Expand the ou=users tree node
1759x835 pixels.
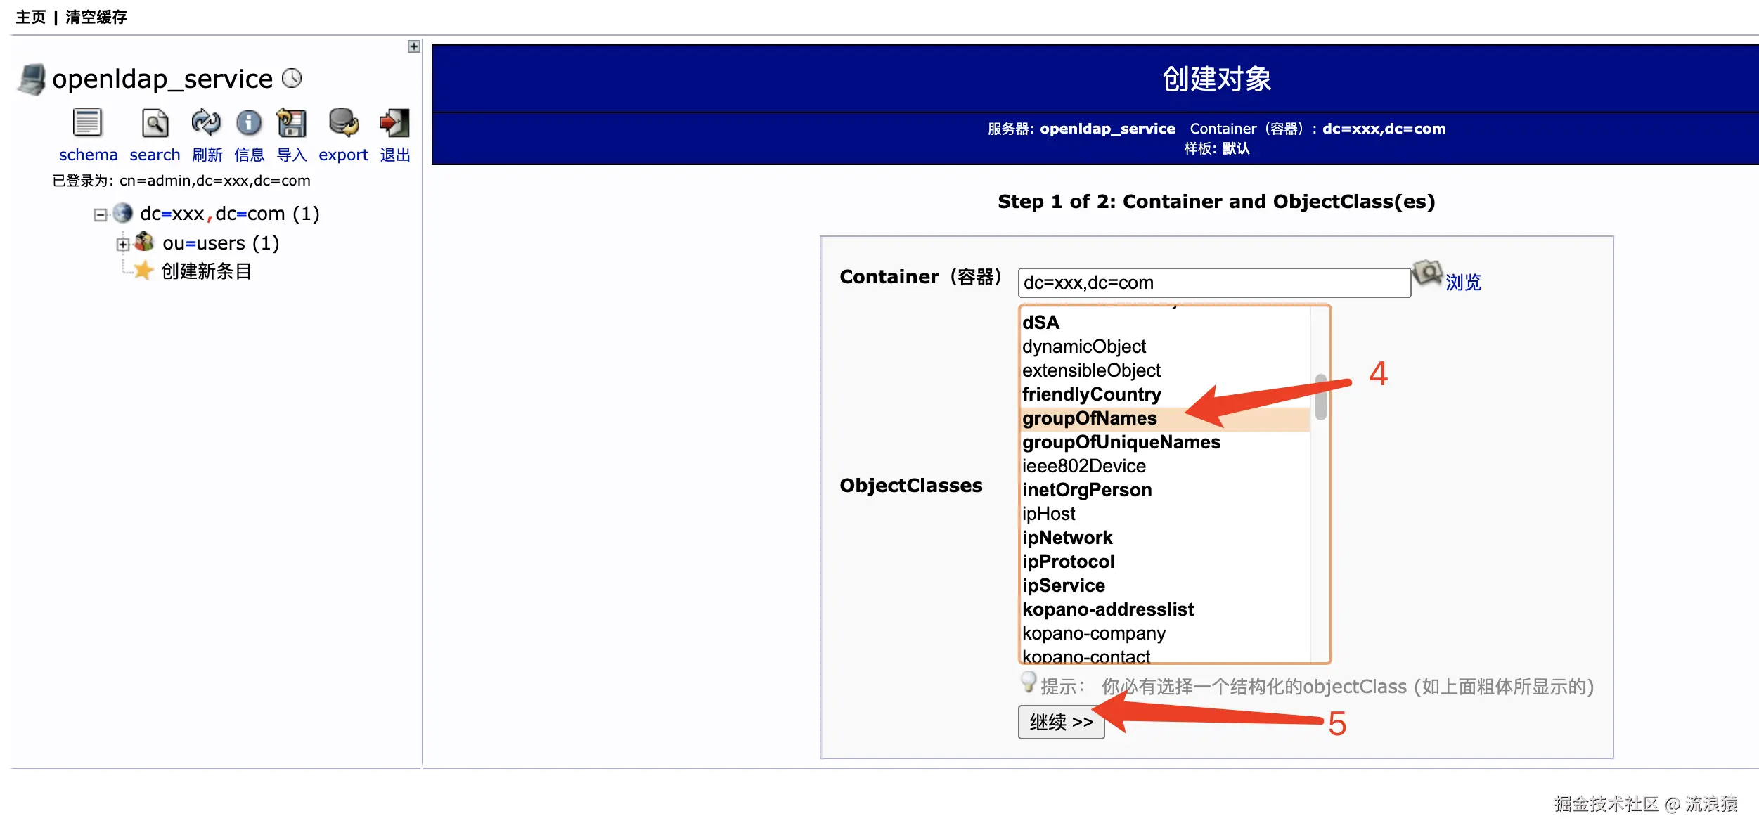point(123,244)
